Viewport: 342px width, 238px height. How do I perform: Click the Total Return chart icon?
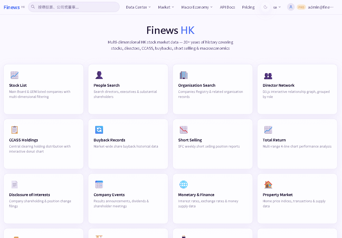[x=268, y=130]
